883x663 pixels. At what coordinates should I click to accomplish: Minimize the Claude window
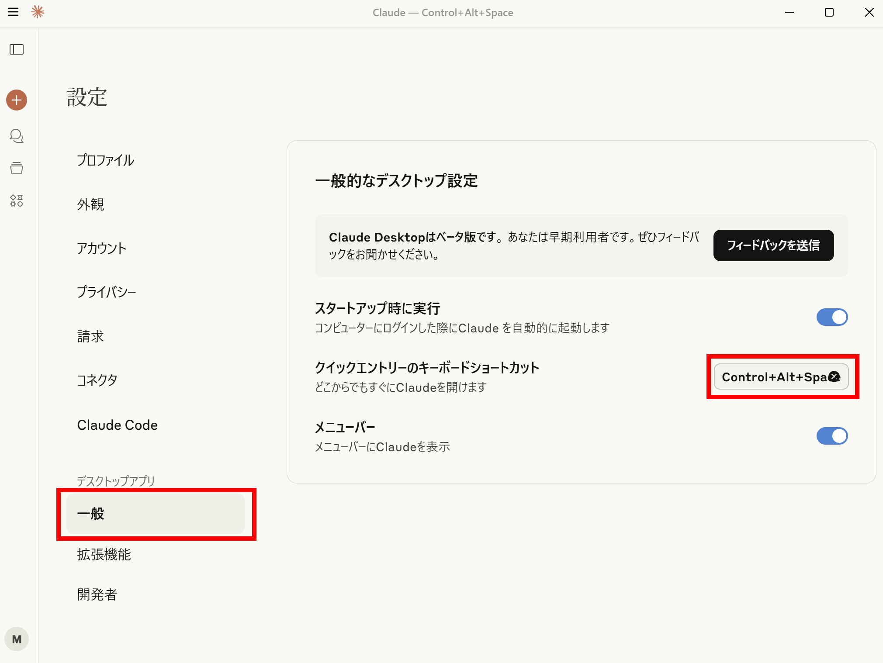pos(789,12)
